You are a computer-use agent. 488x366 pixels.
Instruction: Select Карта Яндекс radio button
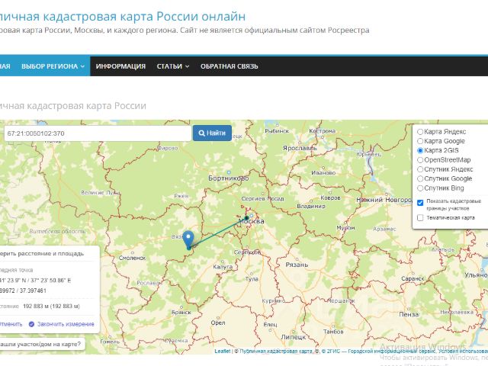pos(420,132)
